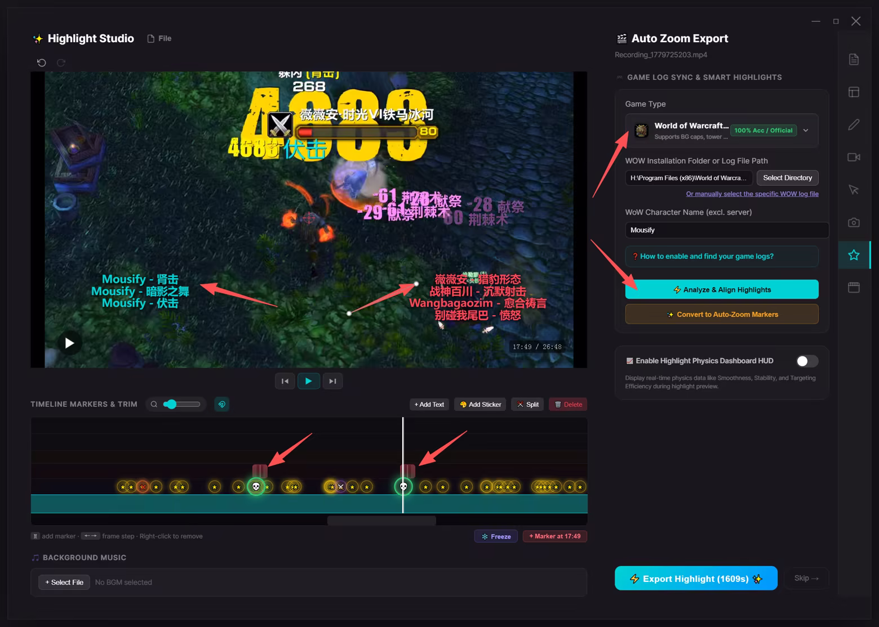
Task: Click the 17:49 / 26:48 time readout
Action: 537,347
